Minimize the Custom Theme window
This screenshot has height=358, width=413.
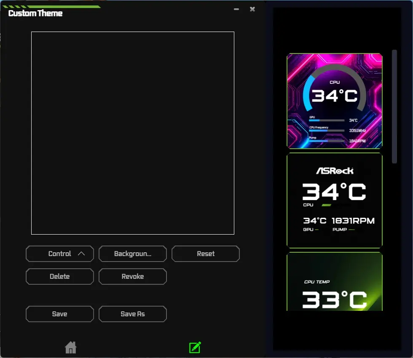pos(236,9)
